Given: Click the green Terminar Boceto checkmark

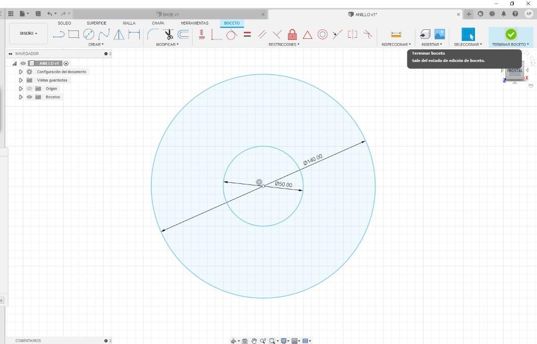Looking at the screenshot, I should click(511, 34).
